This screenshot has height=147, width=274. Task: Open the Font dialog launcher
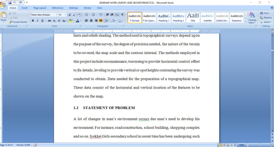click(81, 26)
